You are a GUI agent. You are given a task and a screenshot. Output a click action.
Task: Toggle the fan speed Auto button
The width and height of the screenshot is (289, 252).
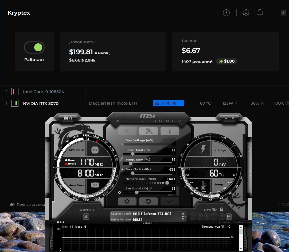point(174,195)
